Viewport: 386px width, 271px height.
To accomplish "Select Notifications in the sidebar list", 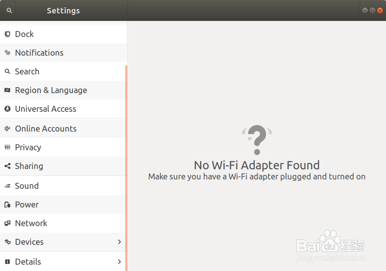I will 63,53.
